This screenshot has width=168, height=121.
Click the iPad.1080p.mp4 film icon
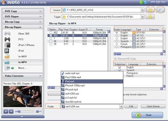pos(63,77)
